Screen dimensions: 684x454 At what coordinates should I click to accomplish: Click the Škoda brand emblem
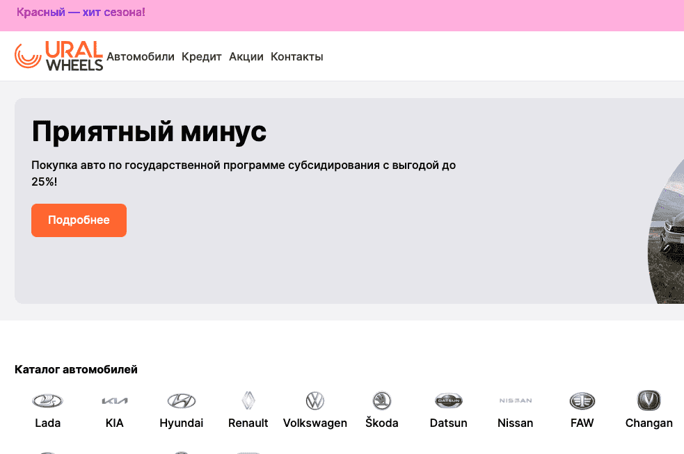[x=381, y=401]
